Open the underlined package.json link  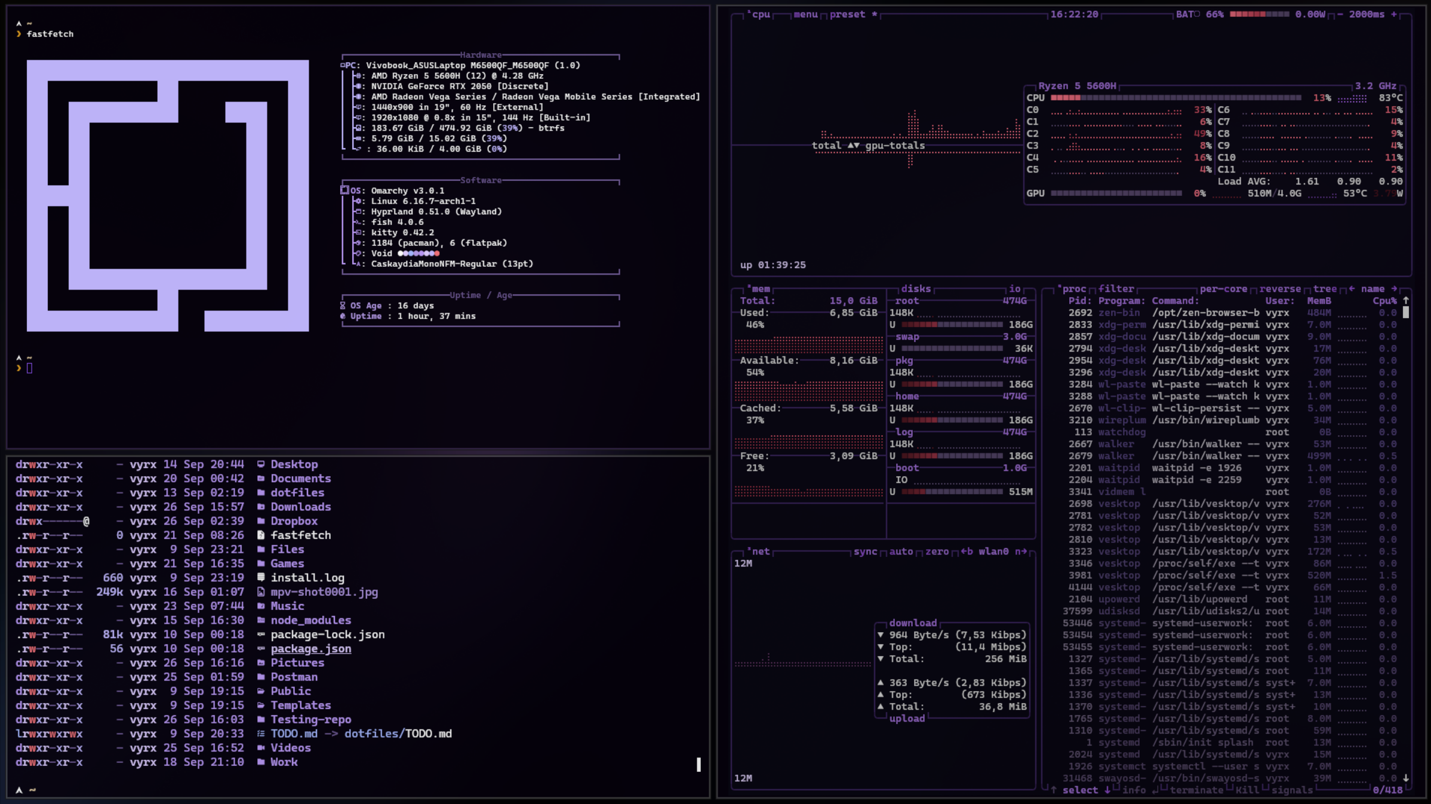(x=310, y=649)
